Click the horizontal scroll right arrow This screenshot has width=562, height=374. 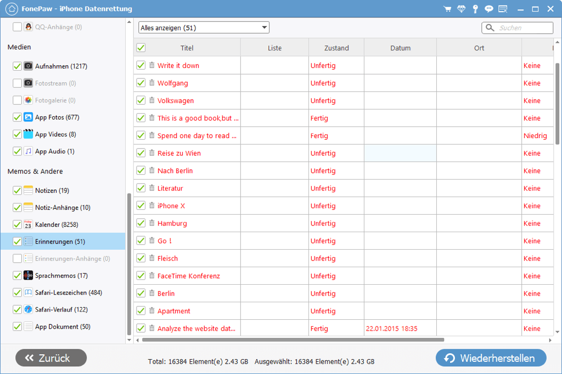point(550,340)
